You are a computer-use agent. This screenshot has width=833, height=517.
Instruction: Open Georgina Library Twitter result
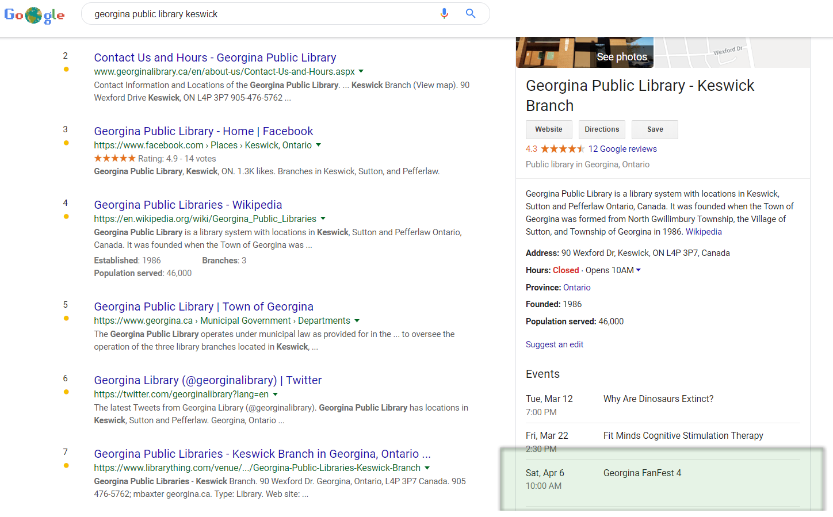[x=208, y=380]
